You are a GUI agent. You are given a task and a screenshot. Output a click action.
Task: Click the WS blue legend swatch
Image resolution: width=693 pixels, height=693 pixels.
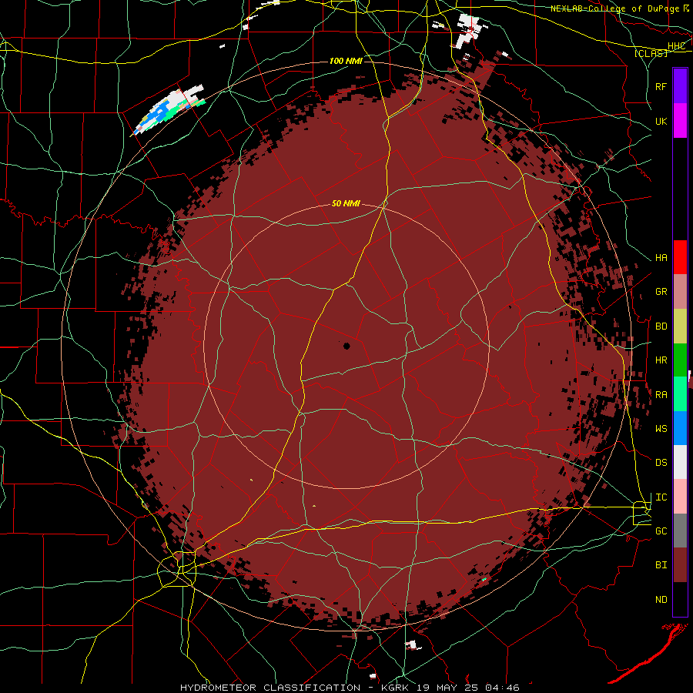(x=680, y=428)
